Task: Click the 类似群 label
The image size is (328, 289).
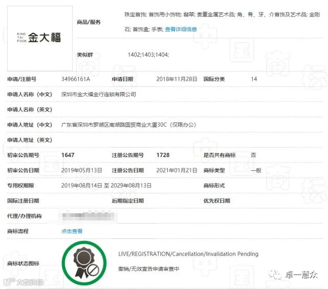Action: click(85, 55)
